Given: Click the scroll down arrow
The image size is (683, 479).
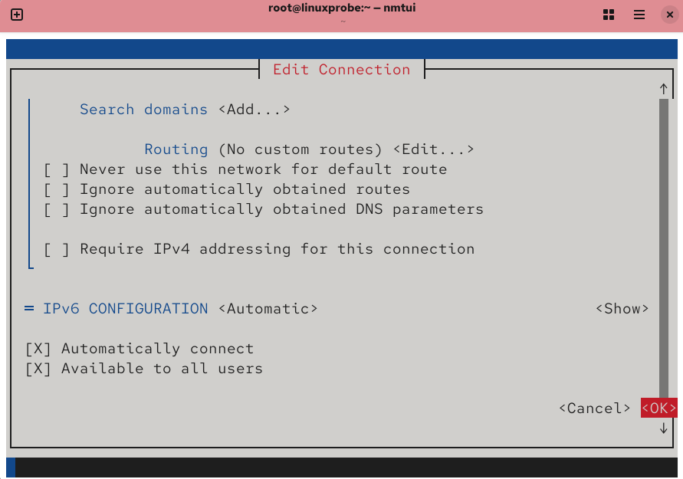Looking at the screenshot, I should [664, 428].
